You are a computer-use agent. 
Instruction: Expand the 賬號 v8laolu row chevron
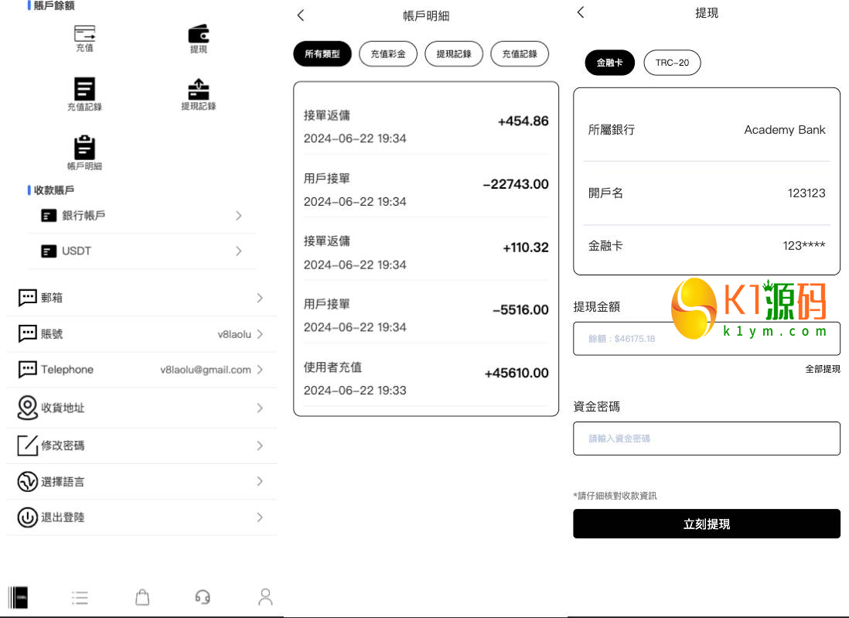[x=260, y=334]
